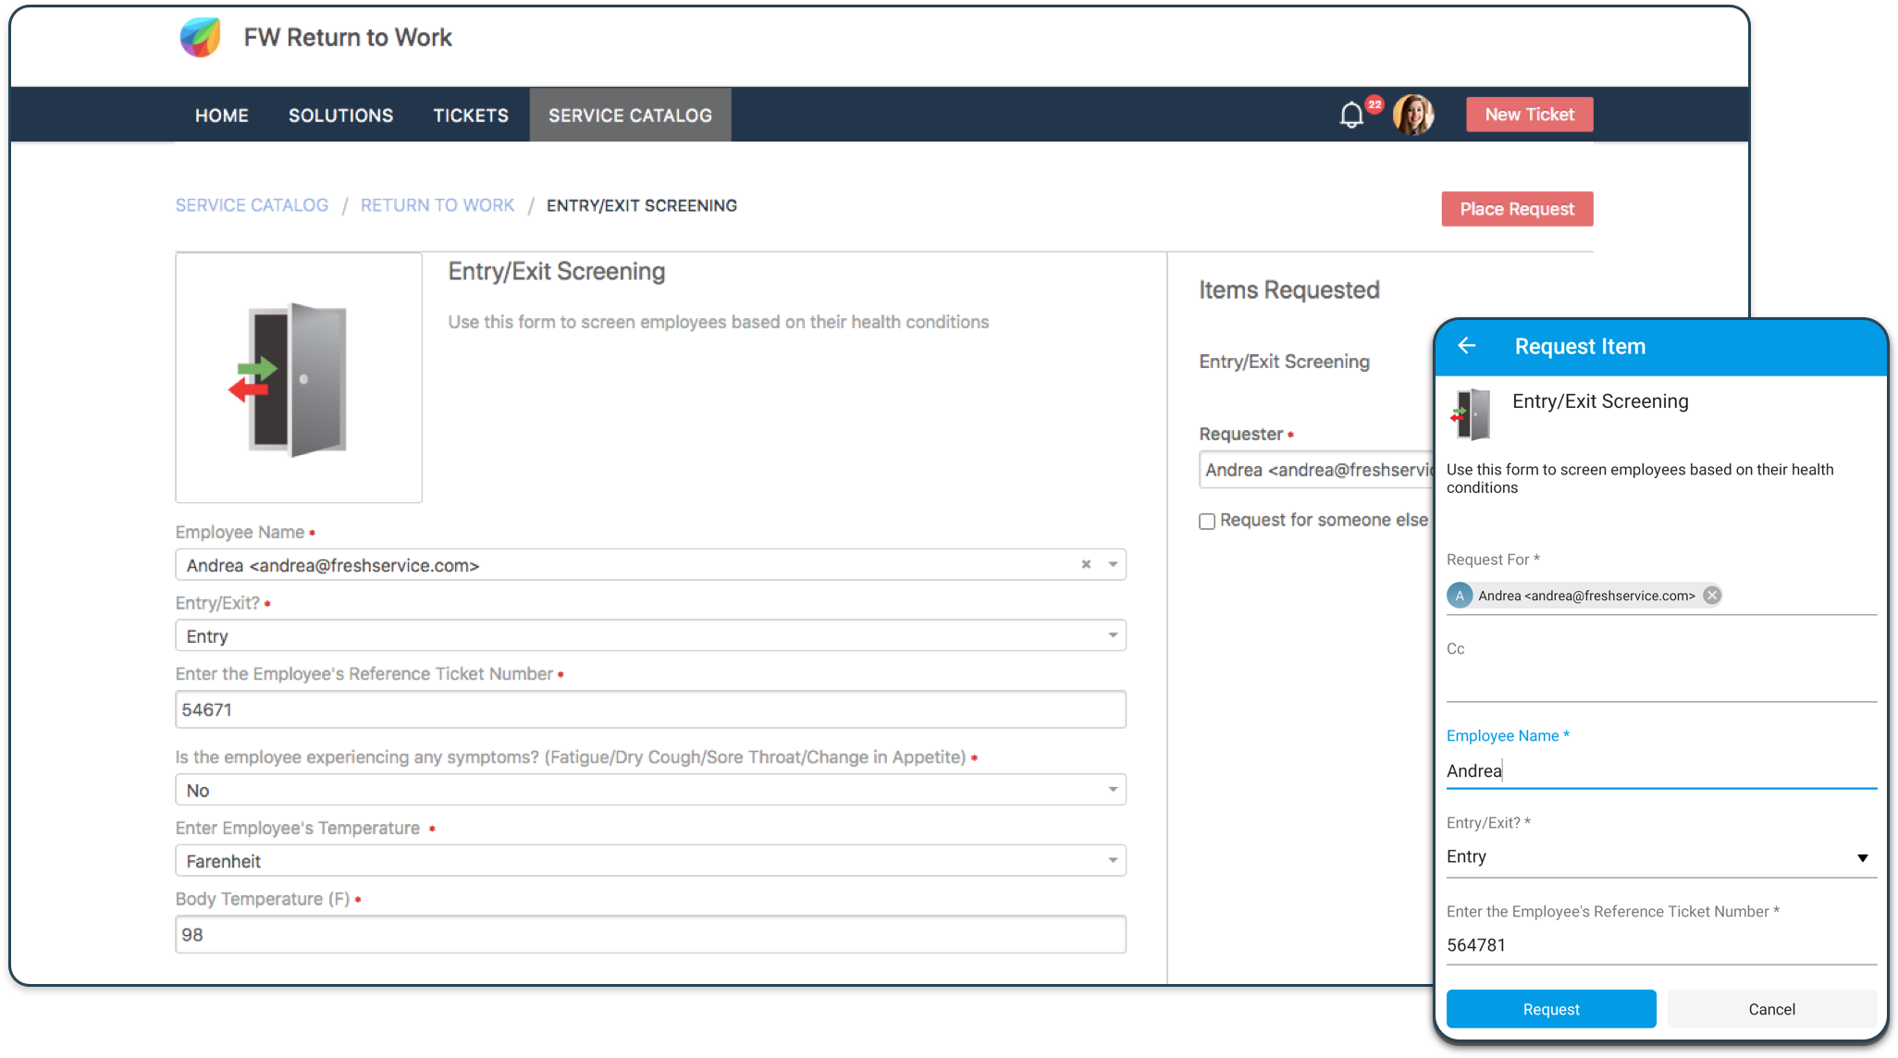Screen dimensions: 1898x1058
Task: Click the user profile avatar icon
Action: coord(1414,114)
